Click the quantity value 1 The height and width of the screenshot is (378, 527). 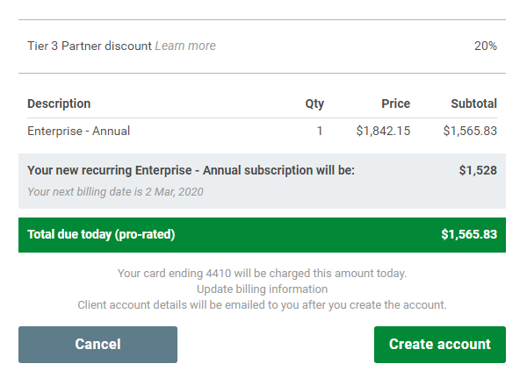[320, 131]
